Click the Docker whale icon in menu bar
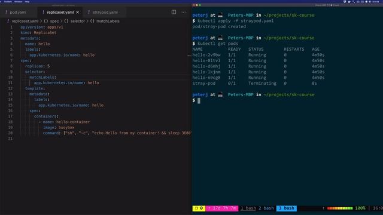 (x=349, y=1)
